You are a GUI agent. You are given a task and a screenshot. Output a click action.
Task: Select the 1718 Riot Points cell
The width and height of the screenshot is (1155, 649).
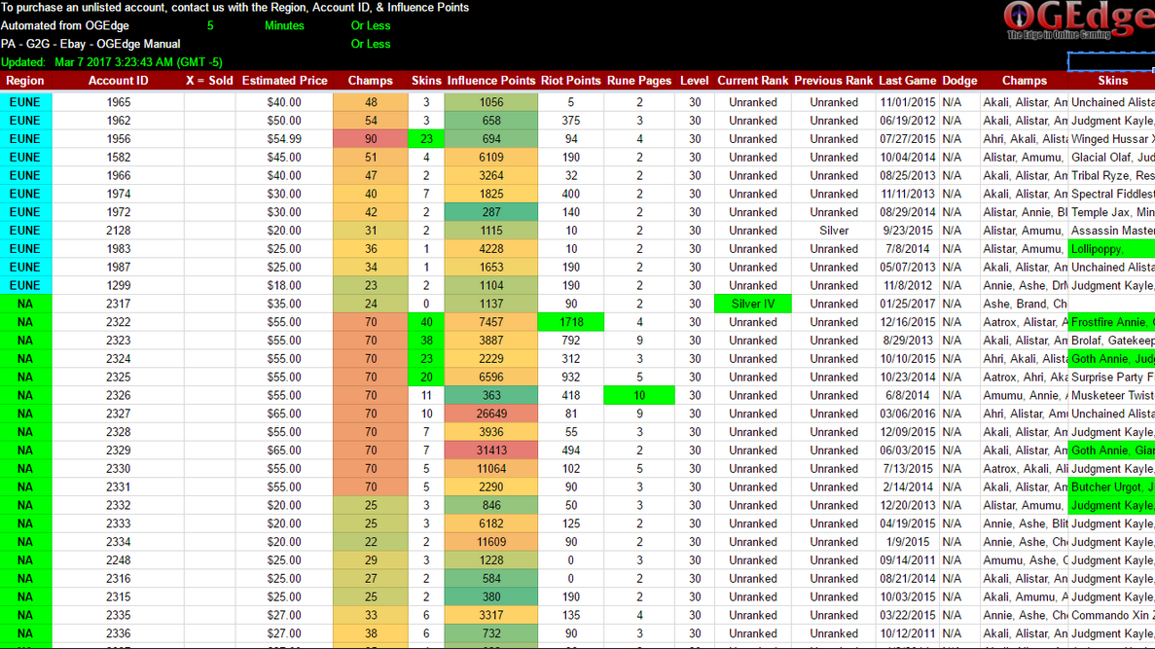(571, 323)
